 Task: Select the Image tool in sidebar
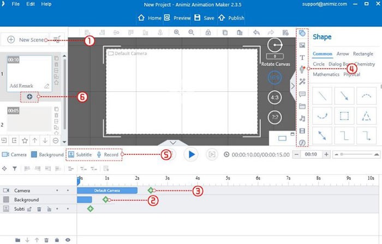tap(302, 45)
